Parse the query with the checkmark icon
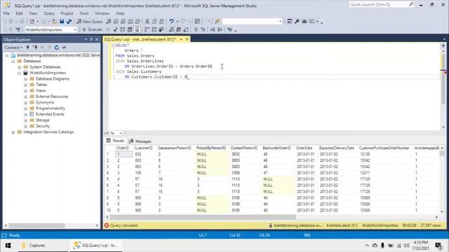The image size is (449, 252). coord(115,29)
